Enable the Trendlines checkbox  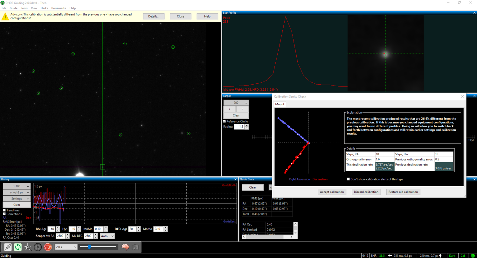pyautogui.click(x=4, y=210)
